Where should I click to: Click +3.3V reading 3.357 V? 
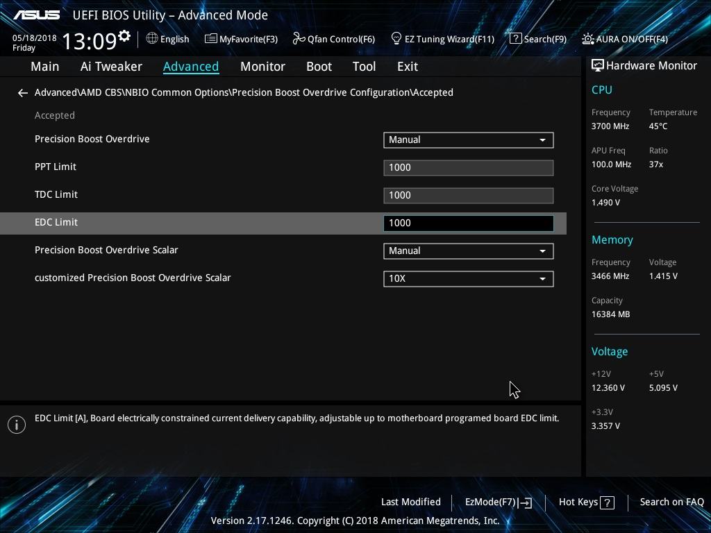(x=605, y=426)
